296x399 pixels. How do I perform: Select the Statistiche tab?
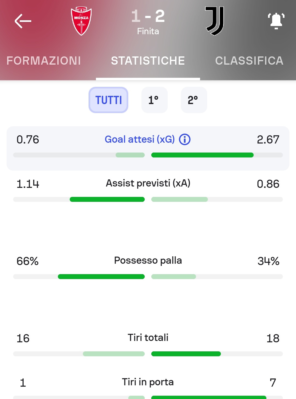(x=148, y=61)
